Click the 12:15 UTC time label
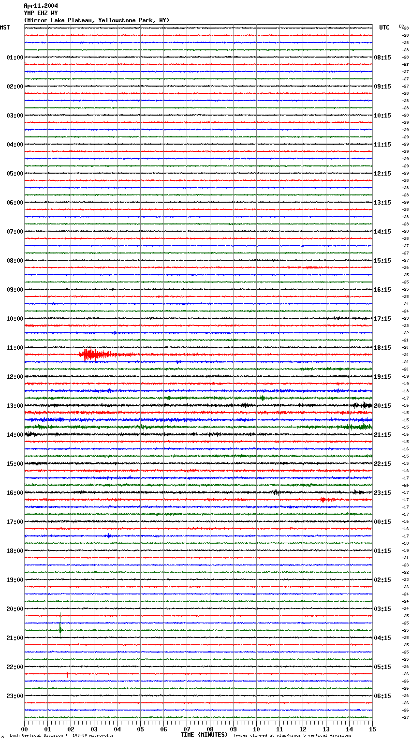This screenshot has height=742, width=411. tap(382, 174)
